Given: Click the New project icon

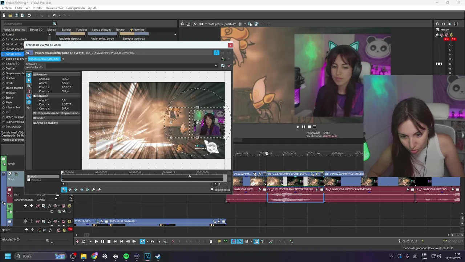Looking at the screenshot, I should coord(4,15).
